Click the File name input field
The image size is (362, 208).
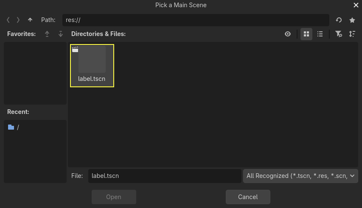[165, 176]
